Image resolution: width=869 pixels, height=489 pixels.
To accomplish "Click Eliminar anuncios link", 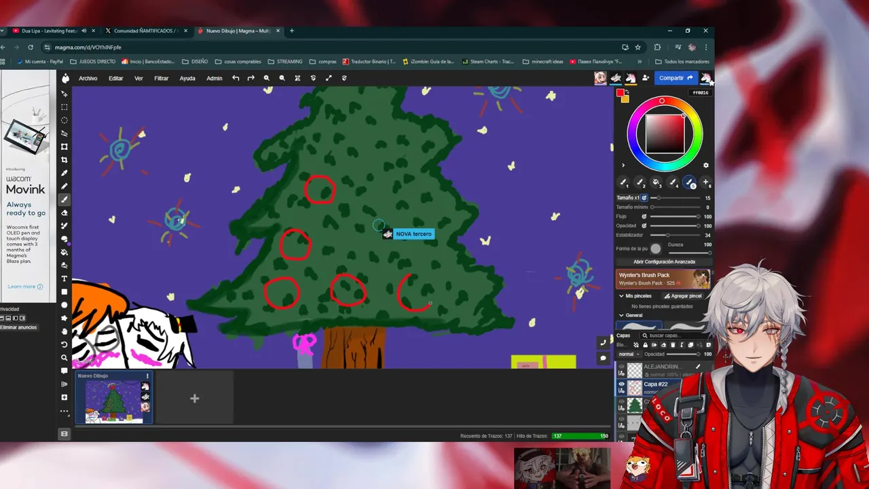I will coord(19,327).
